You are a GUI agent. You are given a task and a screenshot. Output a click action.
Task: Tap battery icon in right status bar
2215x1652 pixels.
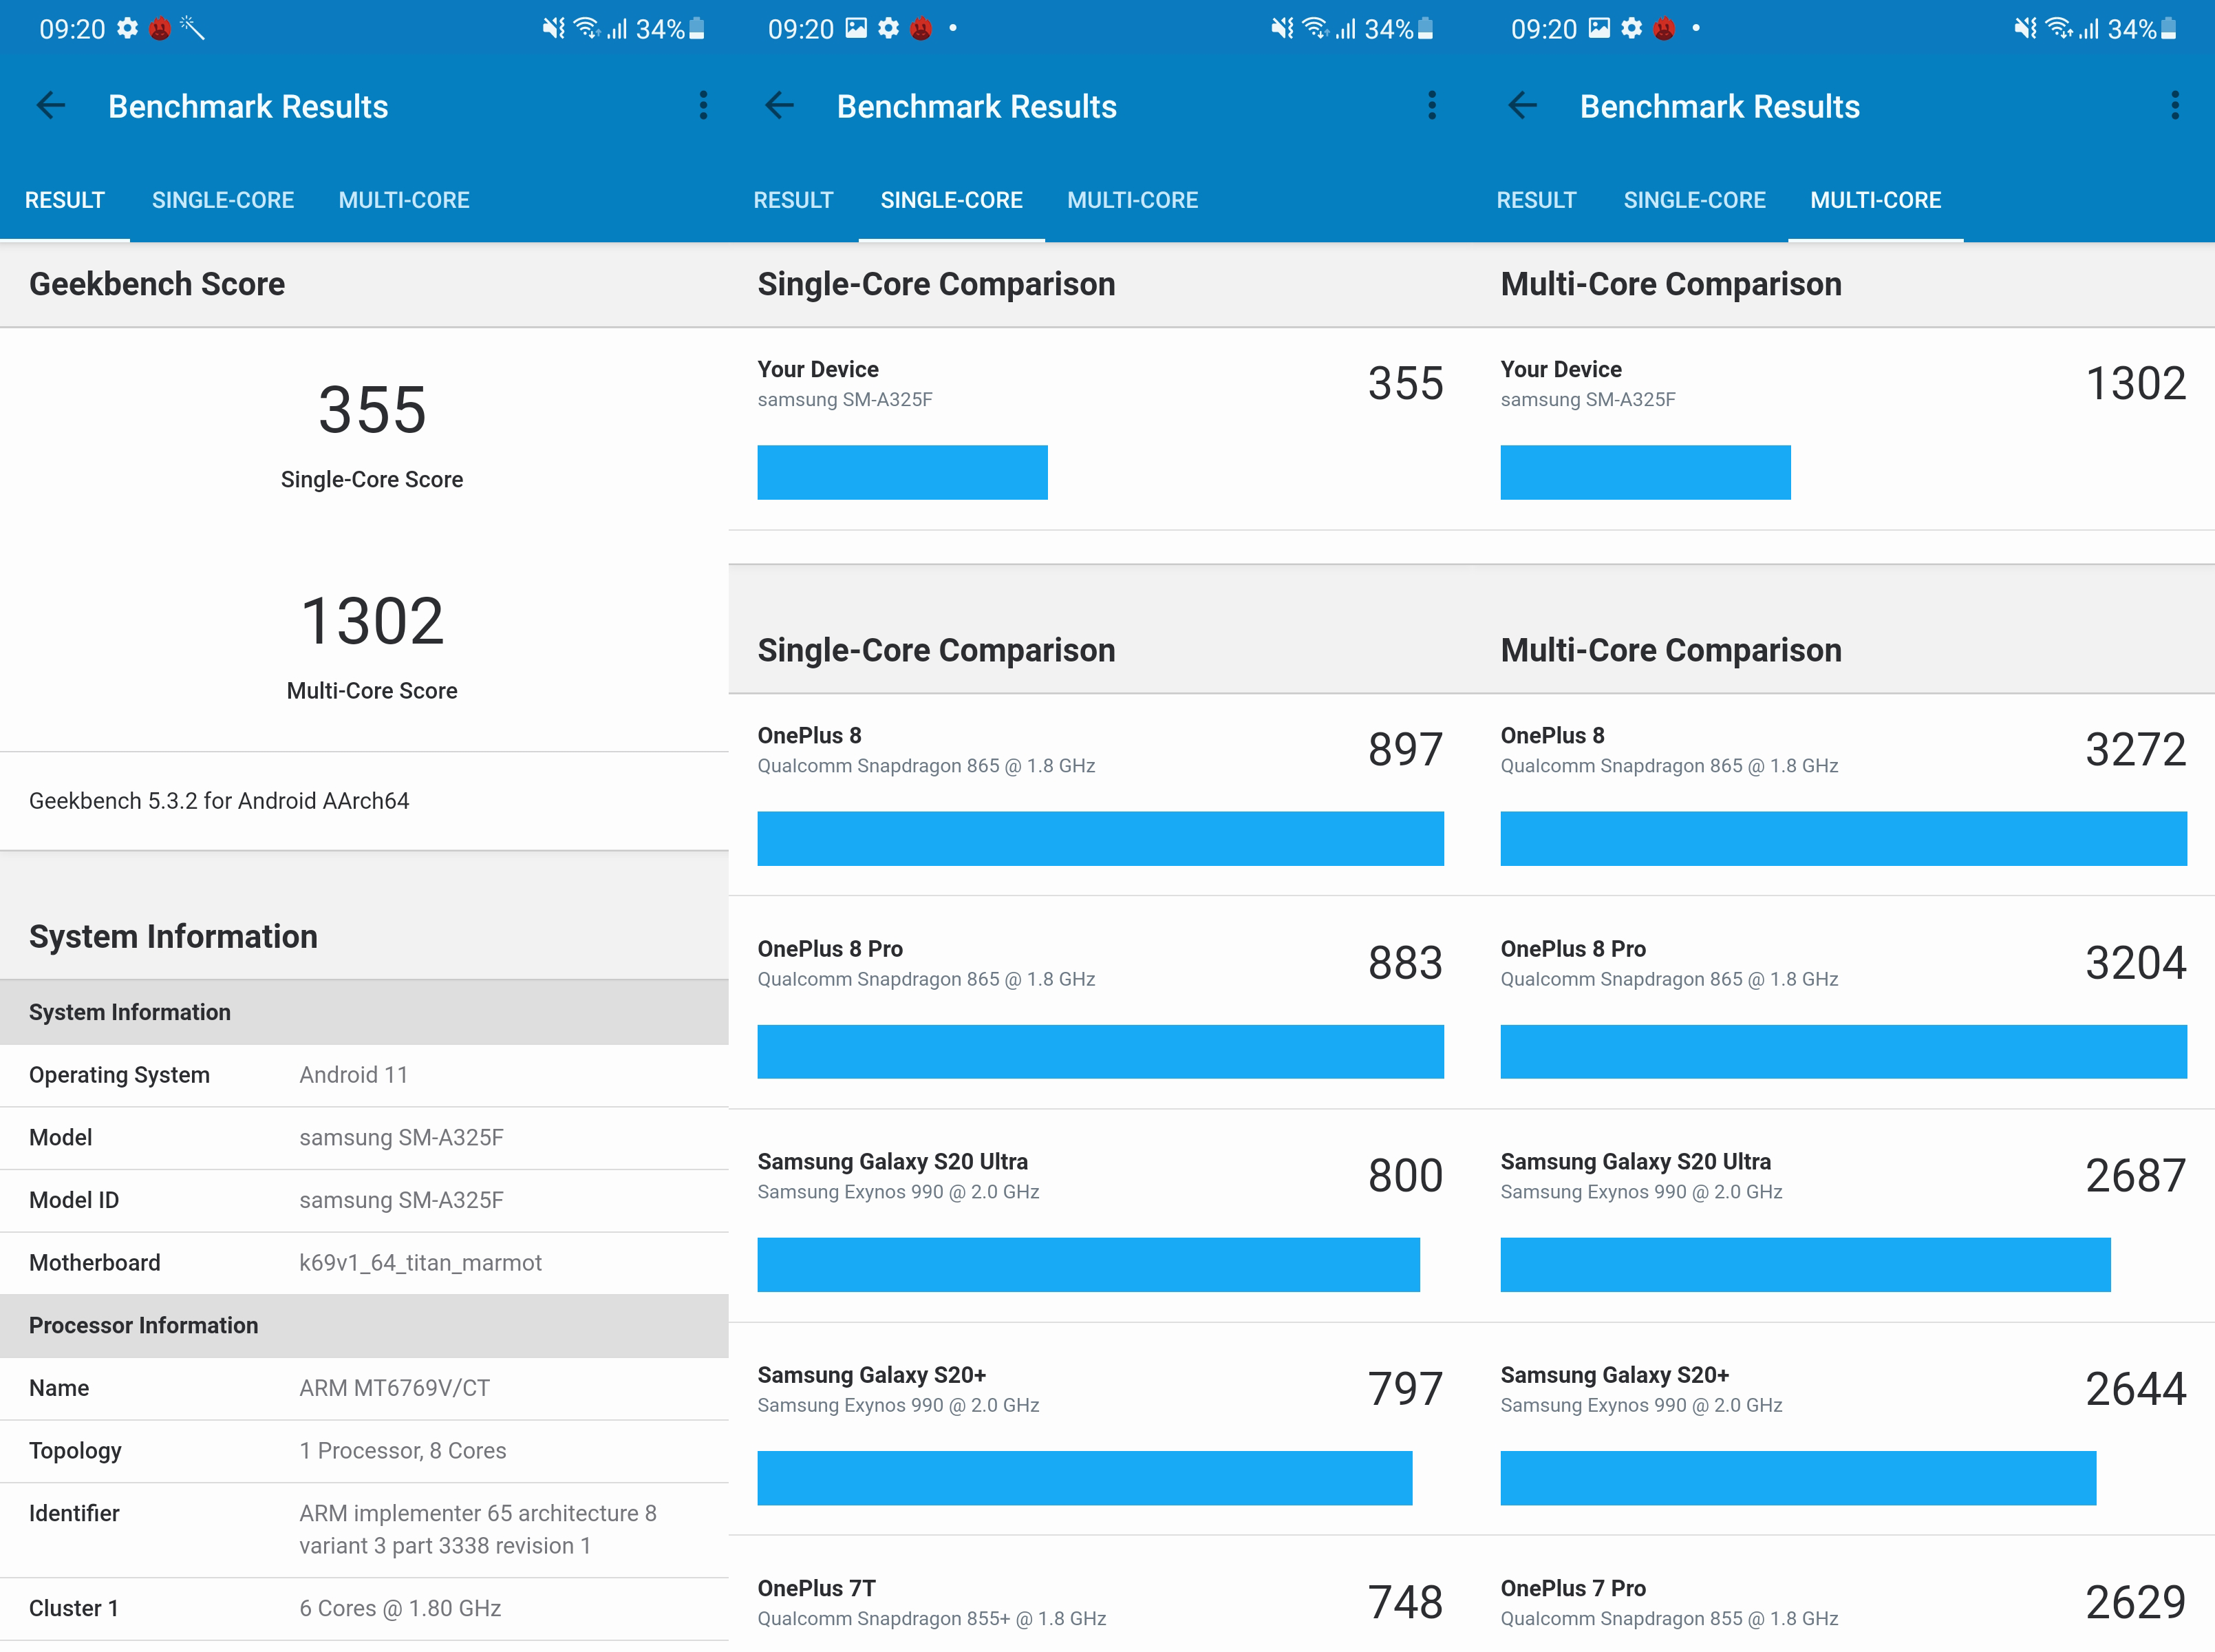[x=2169, y=28]
